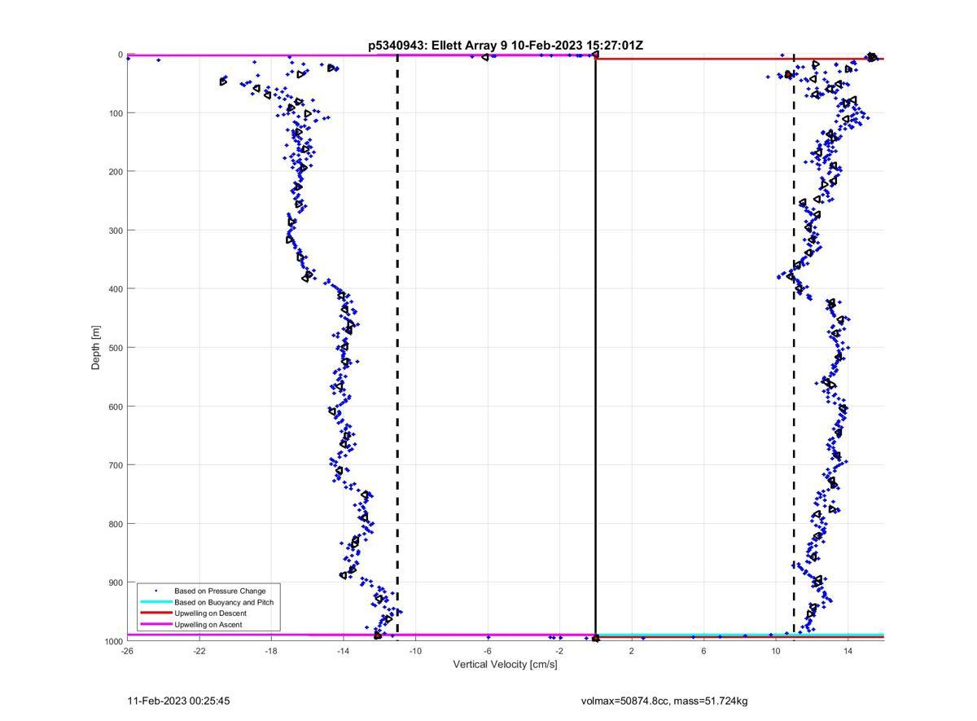Image resolution: width=977 pixels, height=721 pixels.
Task: Click the x-axis tick label '-2'
Action: pyautogui.click(x=559, y=651)
